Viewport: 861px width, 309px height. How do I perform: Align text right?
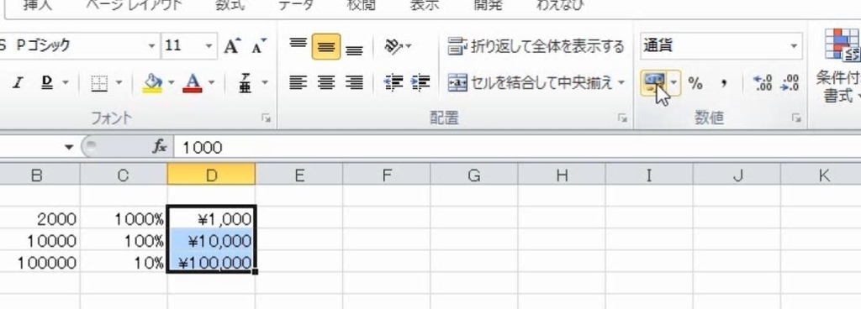pos(354,83)
